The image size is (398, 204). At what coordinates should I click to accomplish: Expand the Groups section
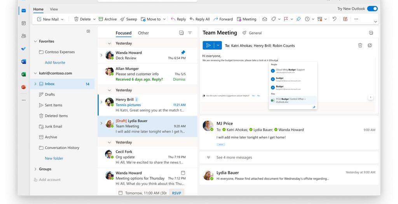click(x=35, y=169)
